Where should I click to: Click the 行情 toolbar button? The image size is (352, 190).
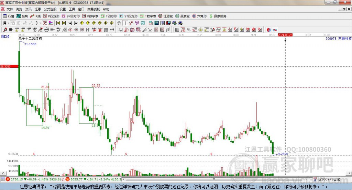(x=9, y=16)
